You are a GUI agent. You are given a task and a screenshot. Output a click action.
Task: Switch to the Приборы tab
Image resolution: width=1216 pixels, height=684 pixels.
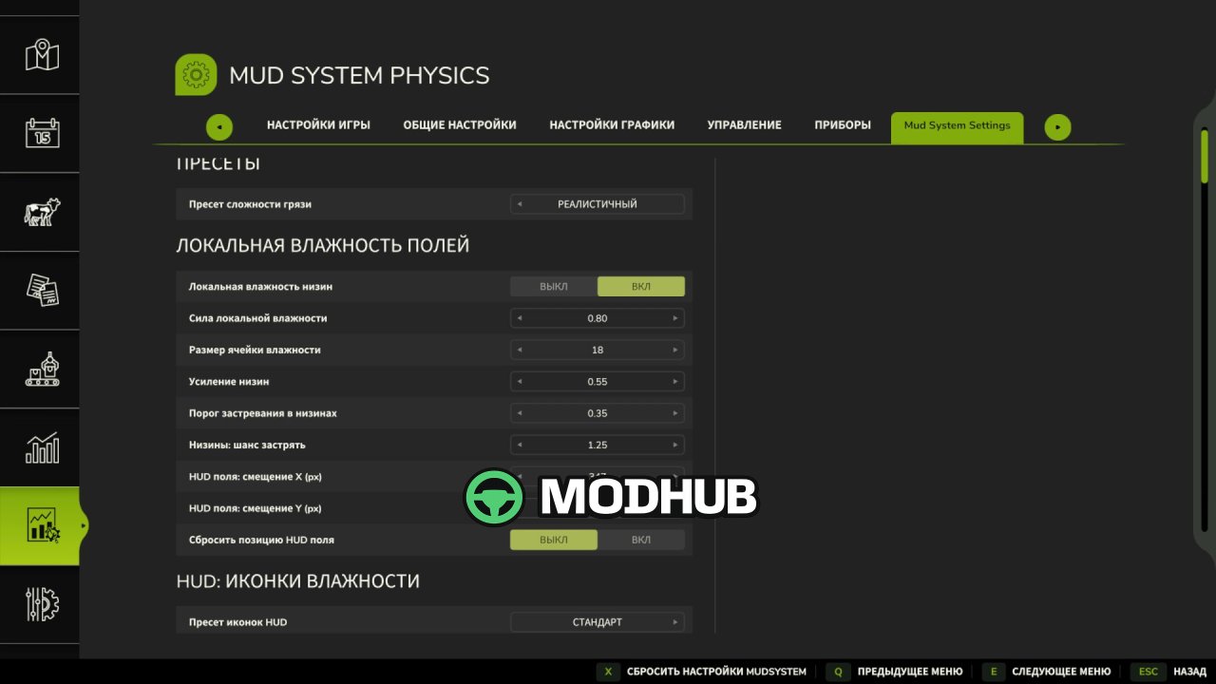[843, 125]
